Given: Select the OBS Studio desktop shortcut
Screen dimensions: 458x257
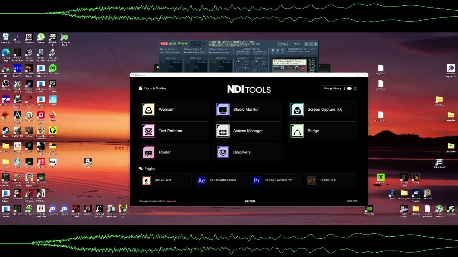Looking at the screenshot, I should tap(6, 85).
